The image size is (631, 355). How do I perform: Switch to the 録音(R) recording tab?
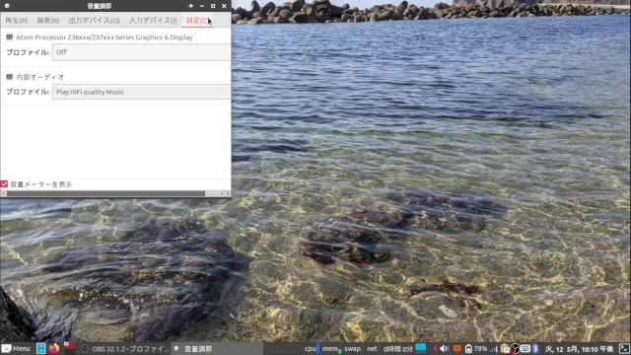coord(48,20)
